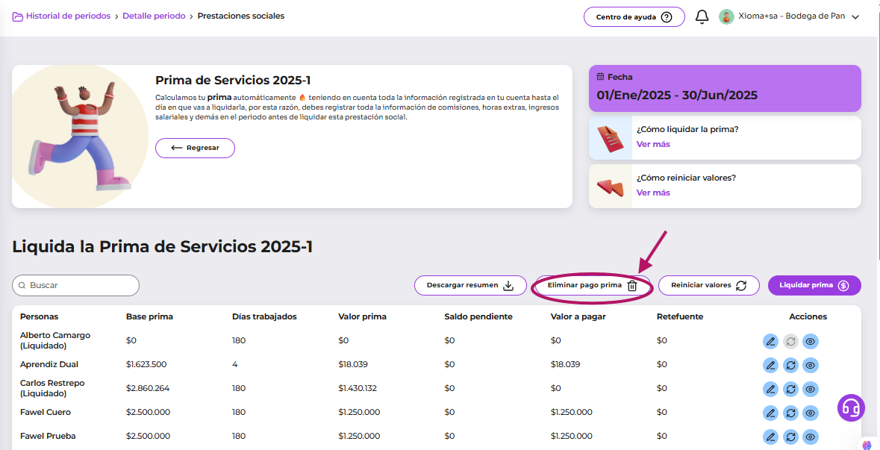The image size is (880, 450).
Task: Click edit icon for Fawel Prueba
Action: click(x=770, y=437)
